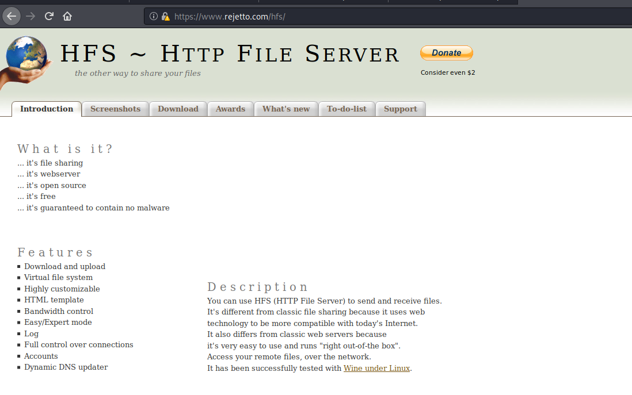This screenshot has height=395, width=632.
Task: Click 'Accounts' feature item
Action: pyautogui.click(x=41, y=356)
